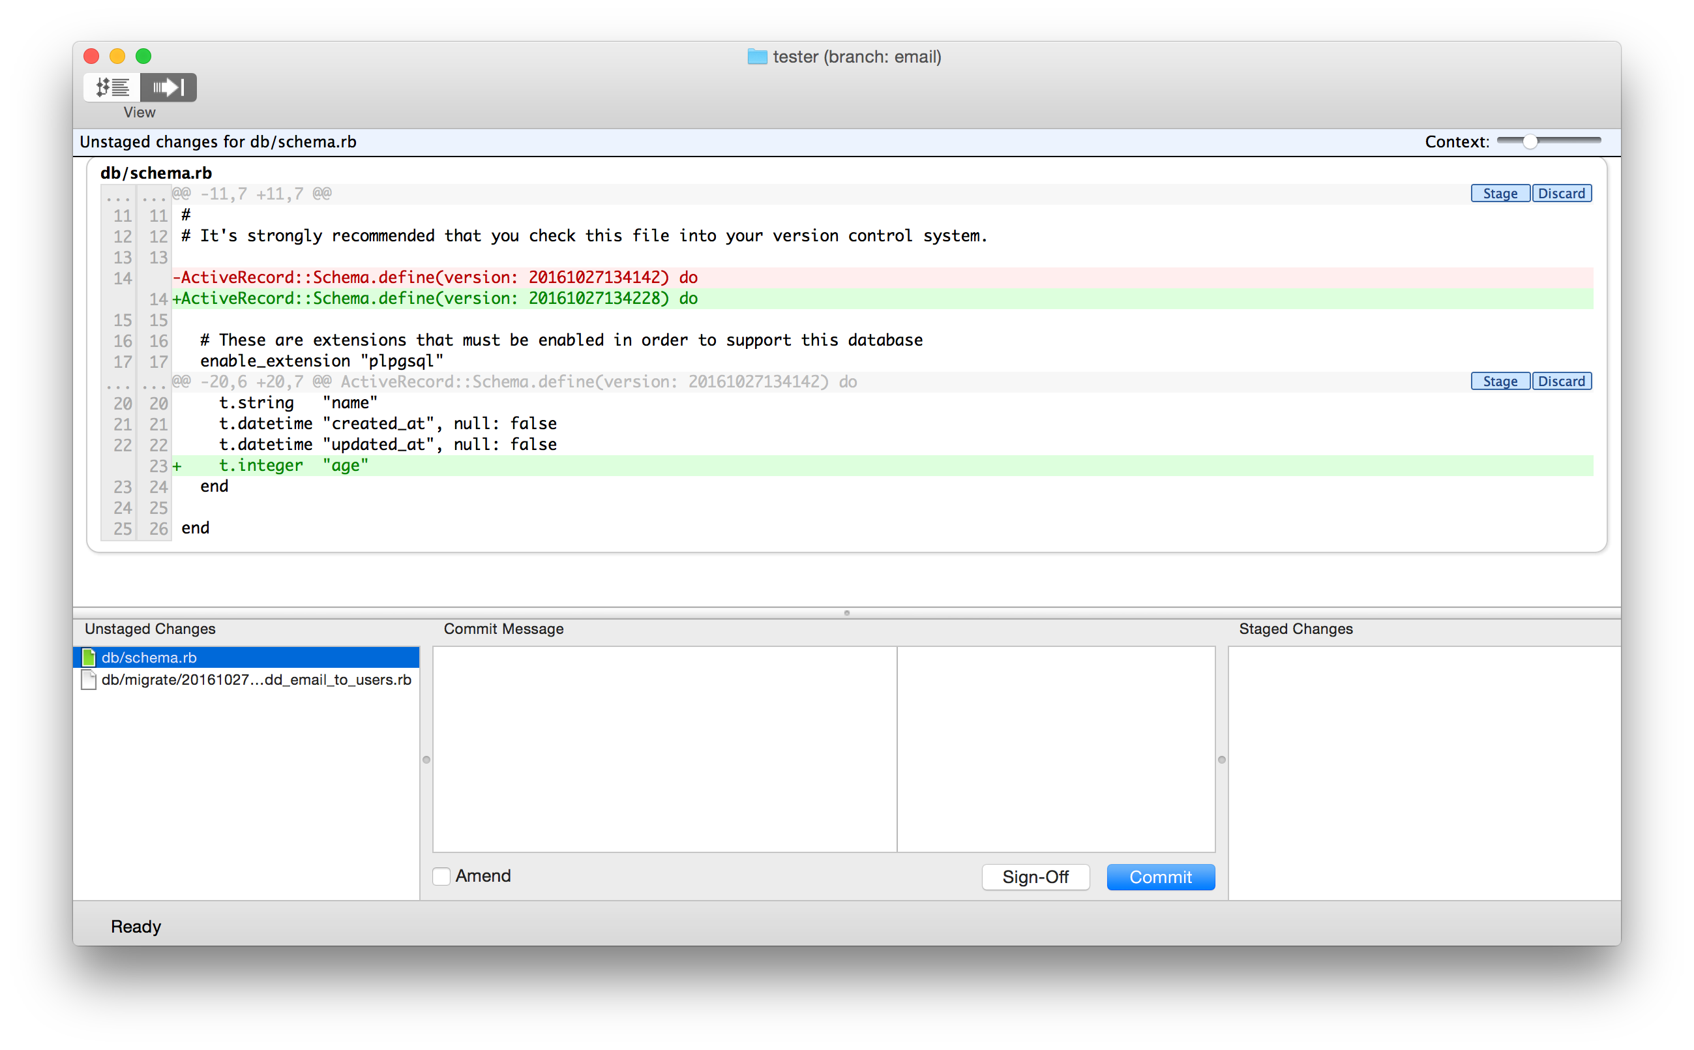Click blank file icon beside migration file

pyautogui.click(x=89, y=680)
